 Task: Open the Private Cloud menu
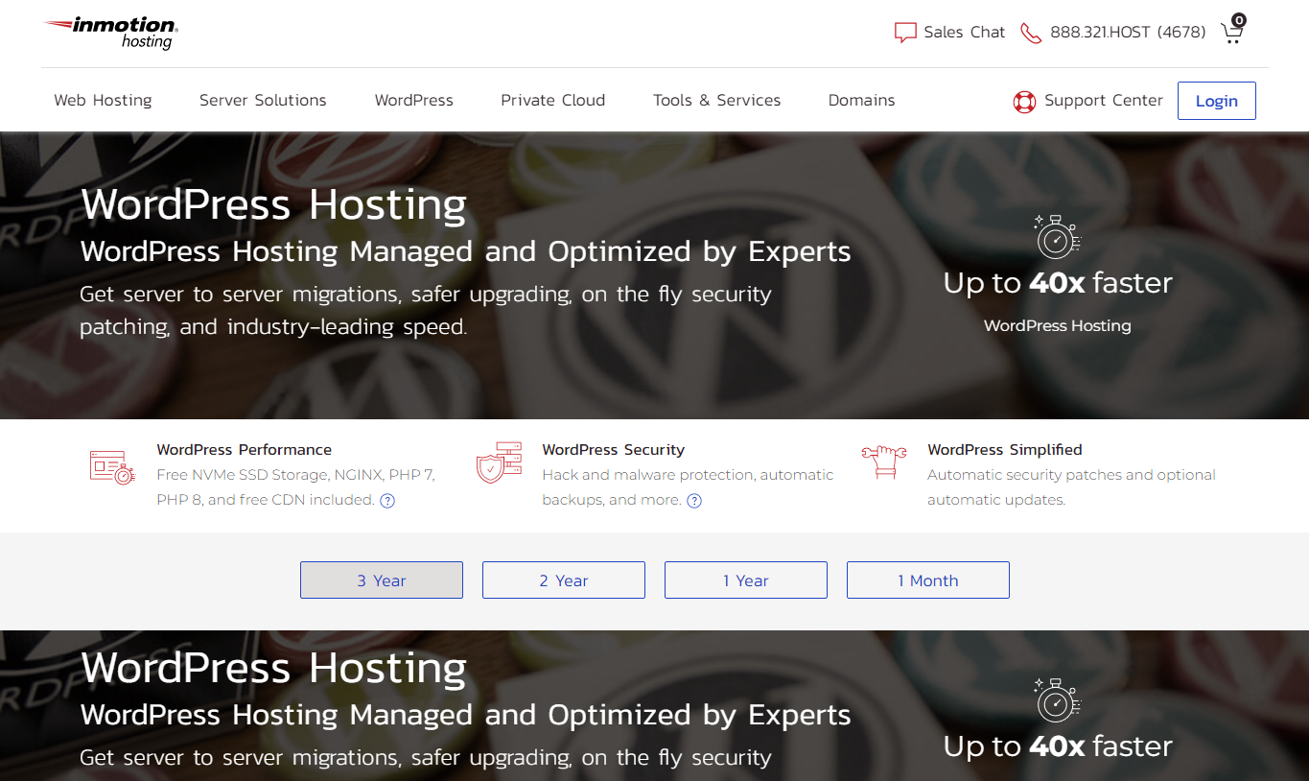click(552, 100)
